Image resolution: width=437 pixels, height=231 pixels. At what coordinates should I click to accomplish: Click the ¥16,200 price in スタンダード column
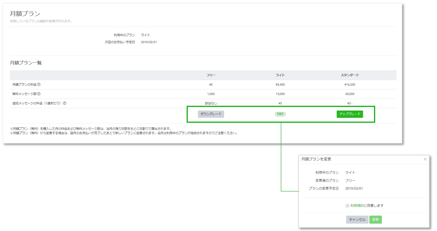349,85
